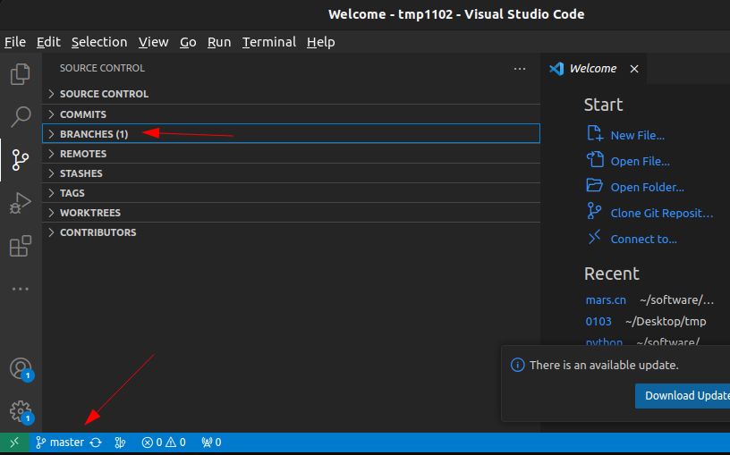Expand the Contributors section

point(98,232)
